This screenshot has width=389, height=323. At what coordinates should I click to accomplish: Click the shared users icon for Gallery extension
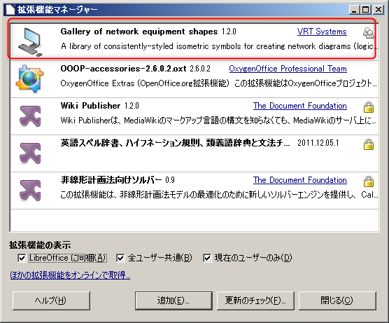coord(369,33)
